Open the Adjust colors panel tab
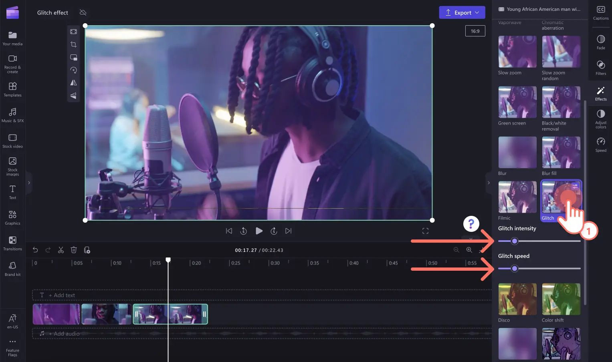 coord(601,119)
